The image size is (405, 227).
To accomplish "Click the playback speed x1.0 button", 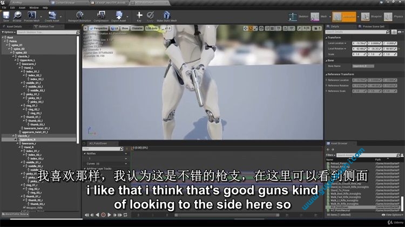I will pyautogui.click(x=166, y=28).
